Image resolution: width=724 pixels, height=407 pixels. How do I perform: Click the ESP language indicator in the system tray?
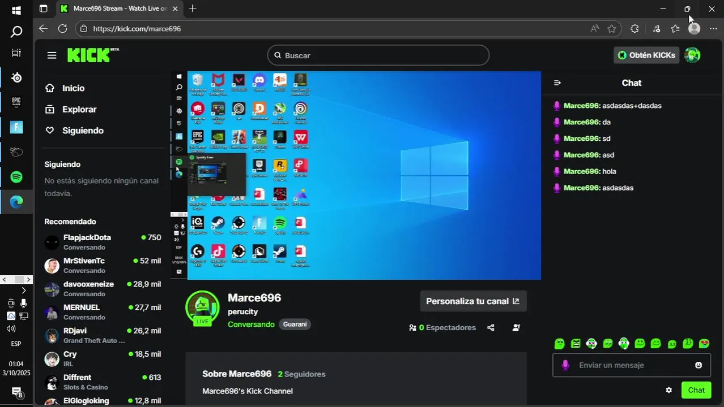16,344
